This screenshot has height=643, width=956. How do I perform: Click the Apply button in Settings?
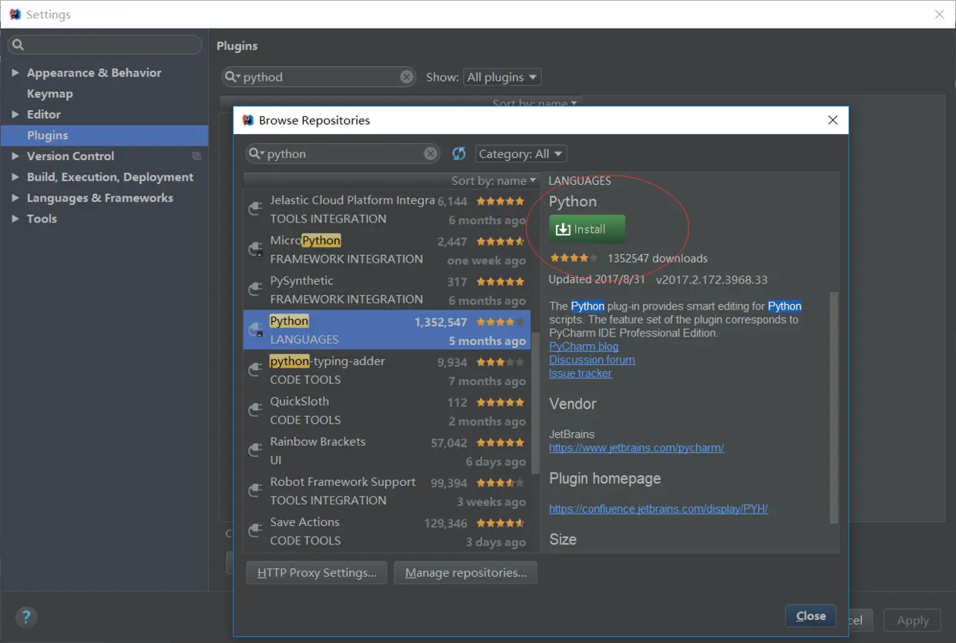(913, 621)
